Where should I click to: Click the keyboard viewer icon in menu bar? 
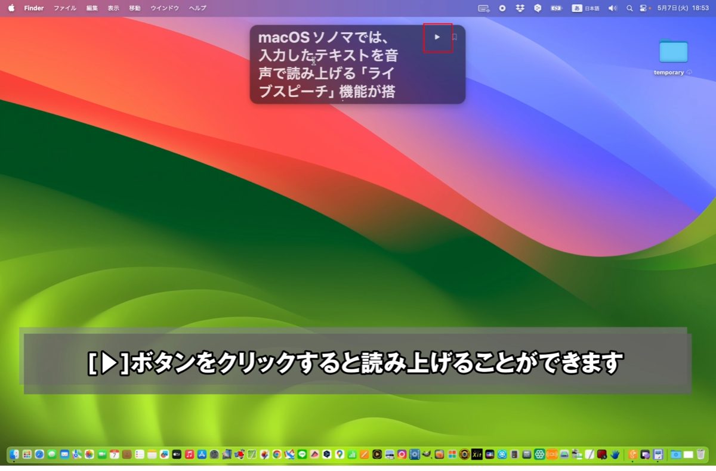coord(484,8)
